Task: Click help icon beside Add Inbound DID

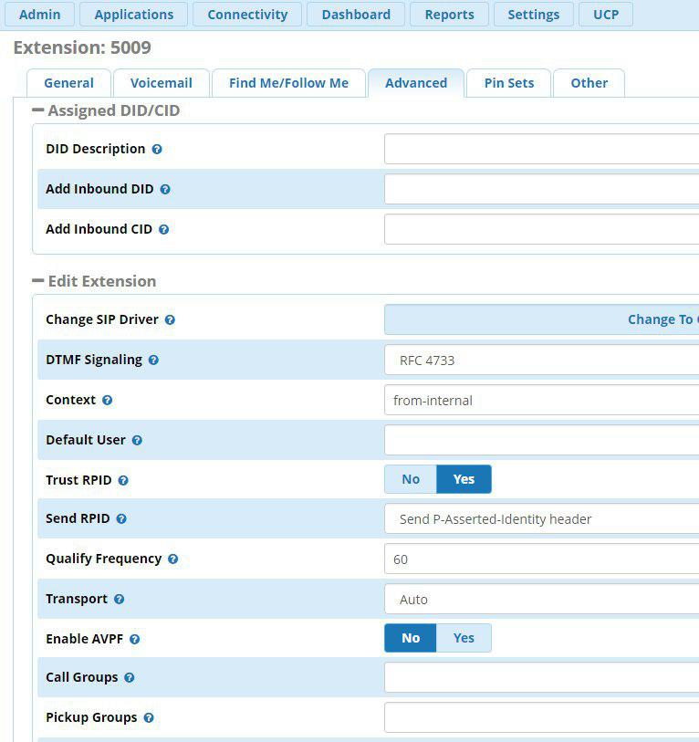Action: [x=165, y=189]
